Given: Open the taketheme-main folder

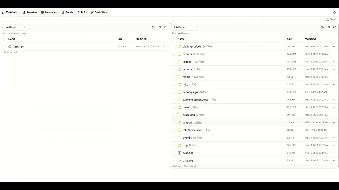Looking at the screenshot, I should (x=192, y=130).
